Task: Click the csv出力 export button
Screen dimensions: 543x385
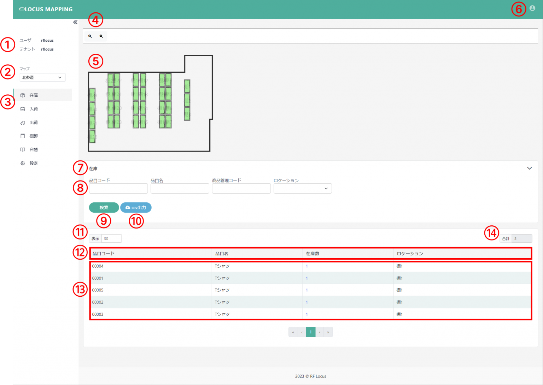Action: (x=136, y=208)
